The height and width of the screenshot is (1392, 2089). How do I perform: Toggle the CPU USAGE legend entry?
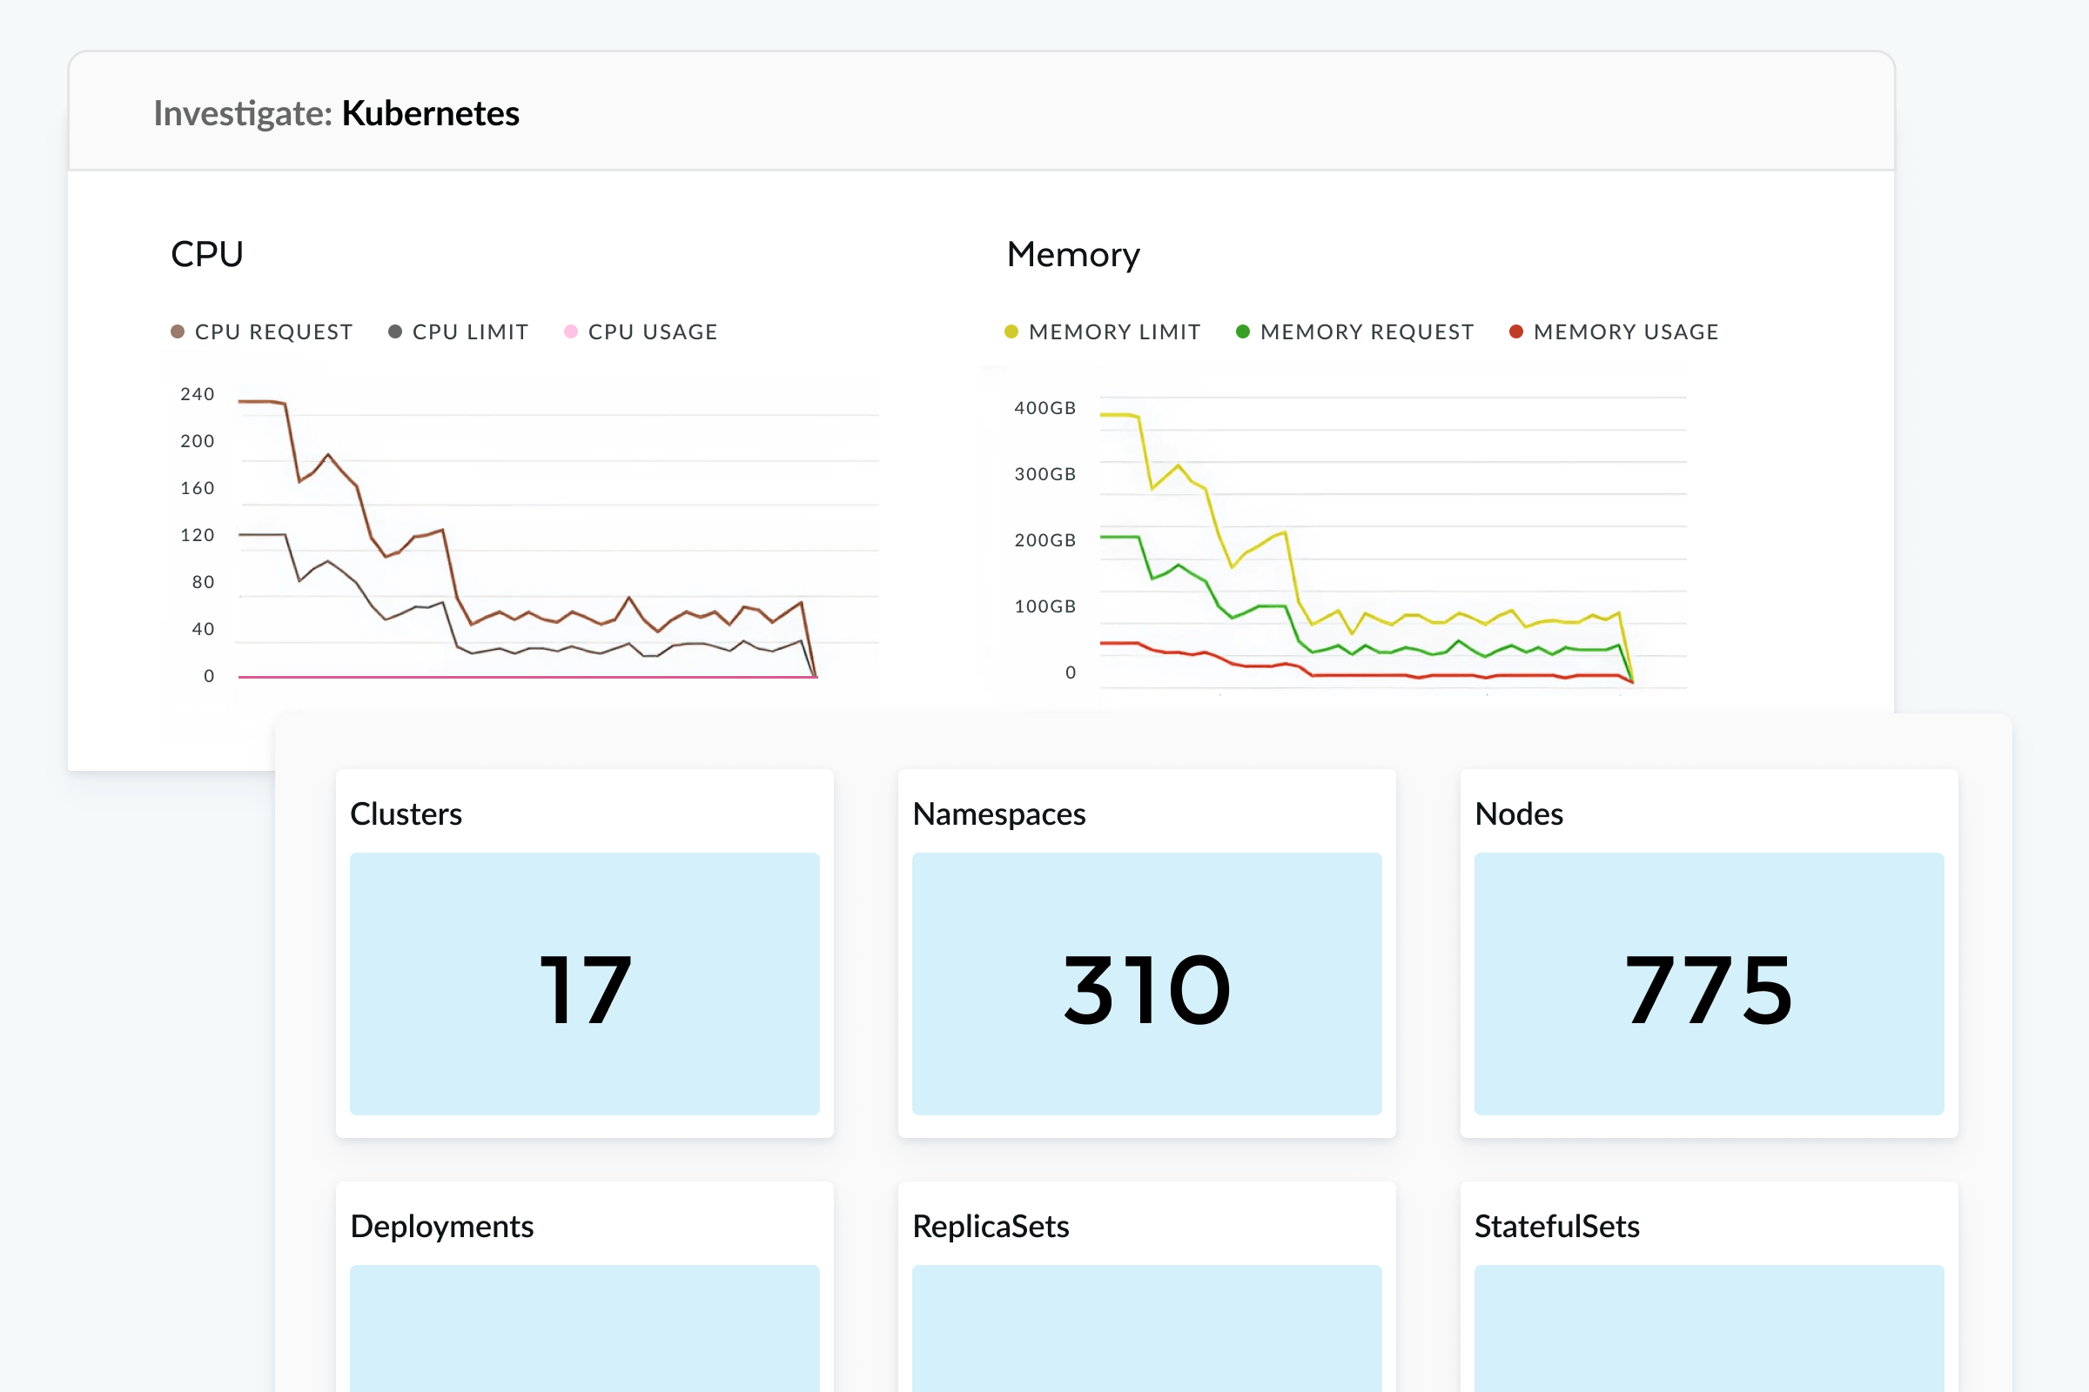[x=641, y=332]
